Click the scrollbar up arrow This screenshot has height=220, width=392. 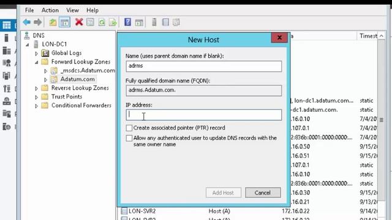point(381,36)
